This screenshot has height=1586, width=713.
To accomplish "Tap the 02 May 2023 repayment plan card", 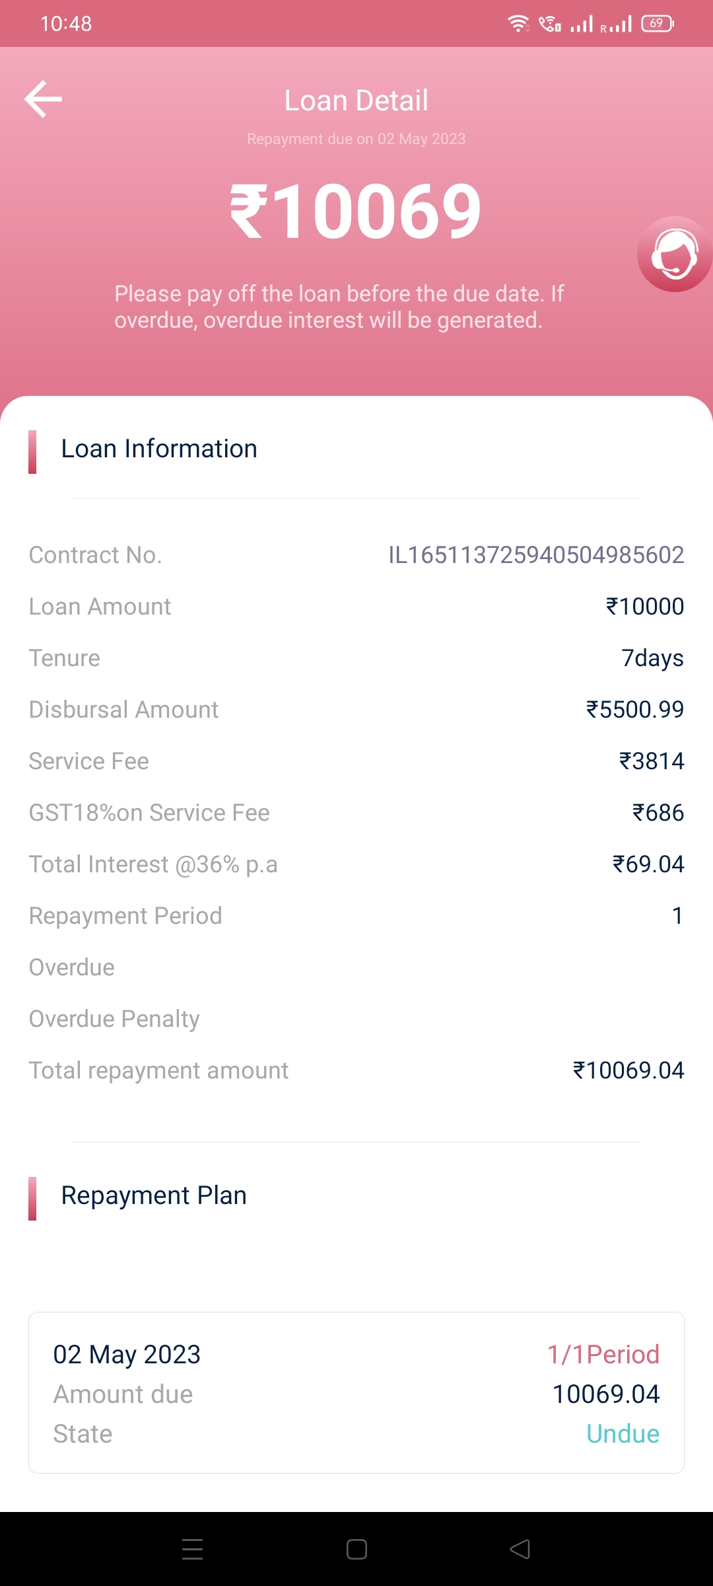I will tap(356, 1393).
